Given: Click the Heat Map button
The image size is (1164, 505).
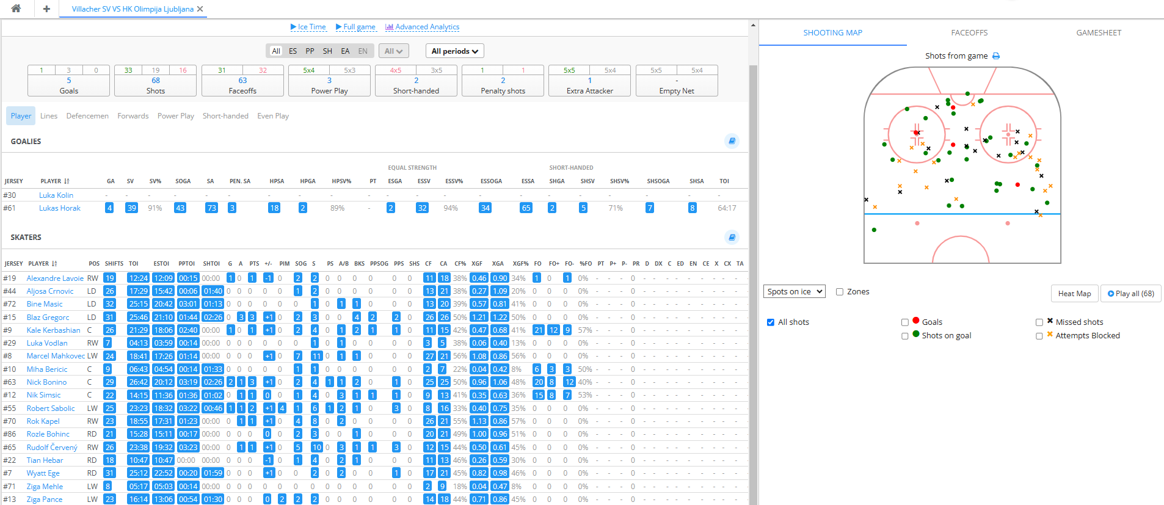Looking at the screenshot, I should 1074,294.
